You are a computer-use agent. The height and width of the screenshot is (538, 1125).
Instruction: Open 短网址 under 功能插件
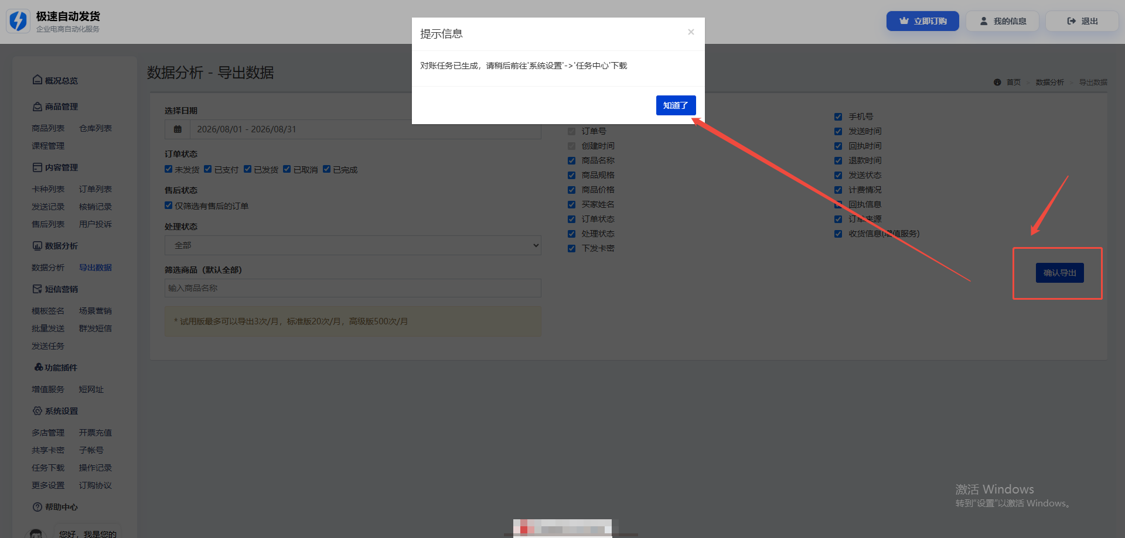[91, 389]
